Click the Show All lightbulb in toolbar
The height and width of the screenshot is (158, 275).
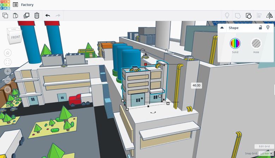pos(227,16)
